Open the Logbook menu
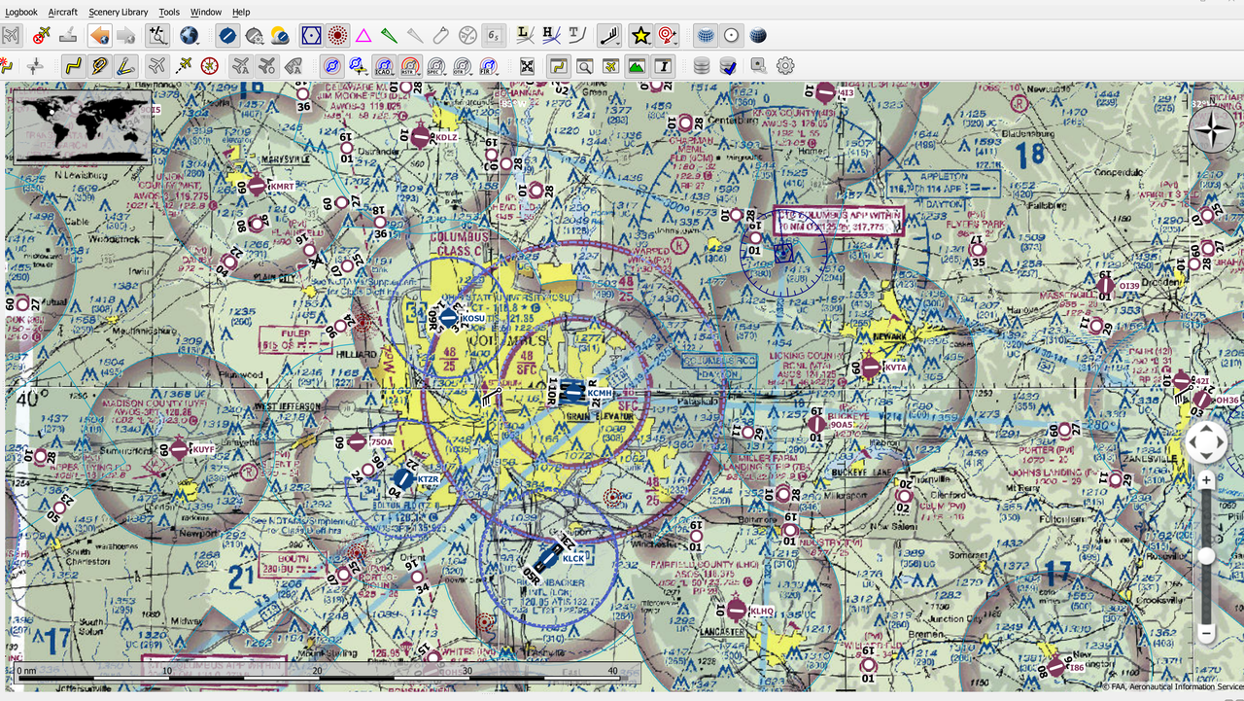Image resolution: width=1244 pixels, height=701 pixels. (x=21, y=12)
